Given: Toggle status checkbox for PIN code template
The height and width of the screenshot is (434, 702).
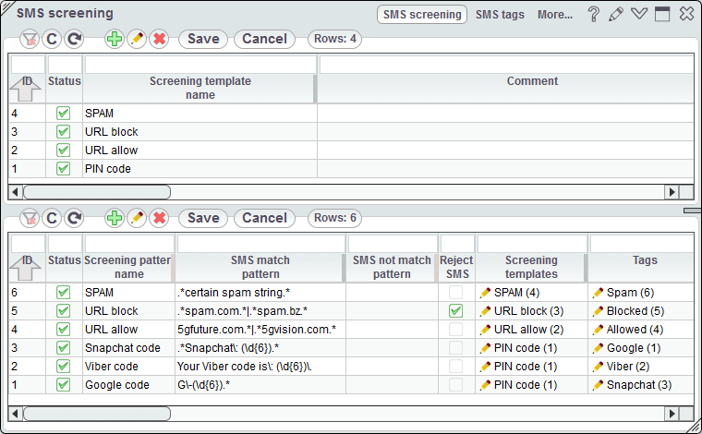Looking at the screenshot, I should pyautogui.click(x=63, y=169).
